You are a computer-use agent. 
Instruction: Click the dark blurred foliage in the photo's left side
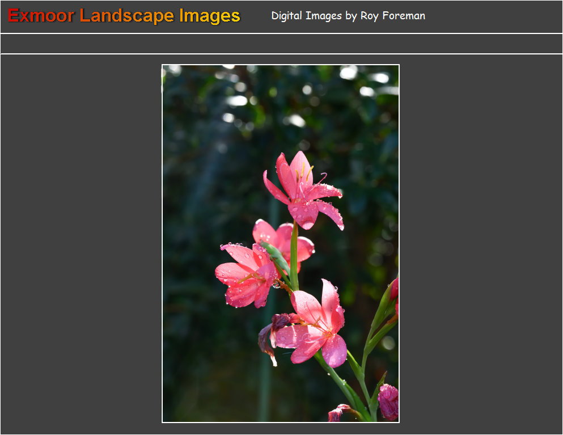[x=193, y=227]
